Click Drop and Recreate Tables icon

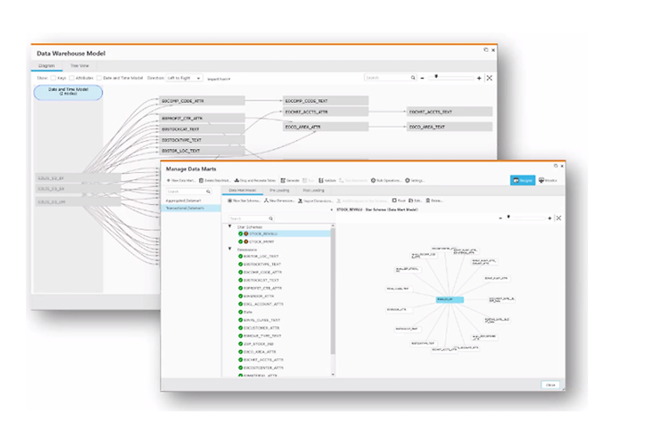click(x=236, y=181)
